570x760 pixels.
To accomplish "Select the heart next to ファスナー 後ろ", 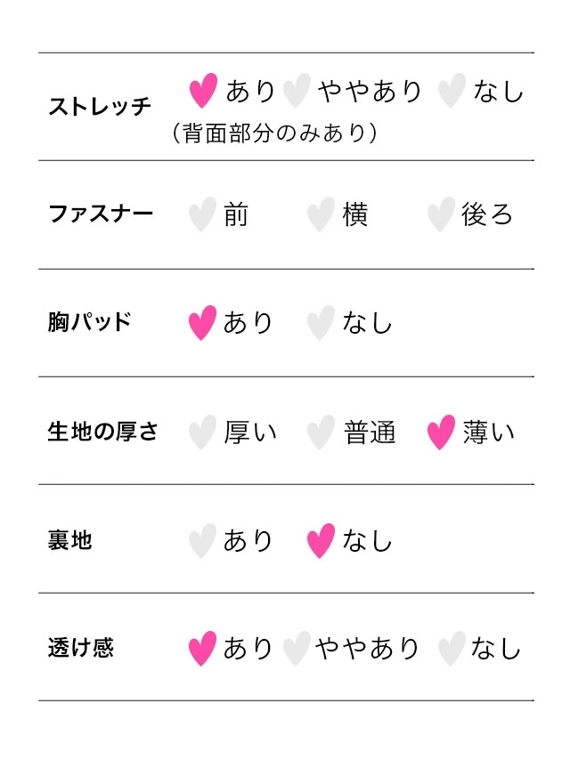I will click(x=441, y=214).
